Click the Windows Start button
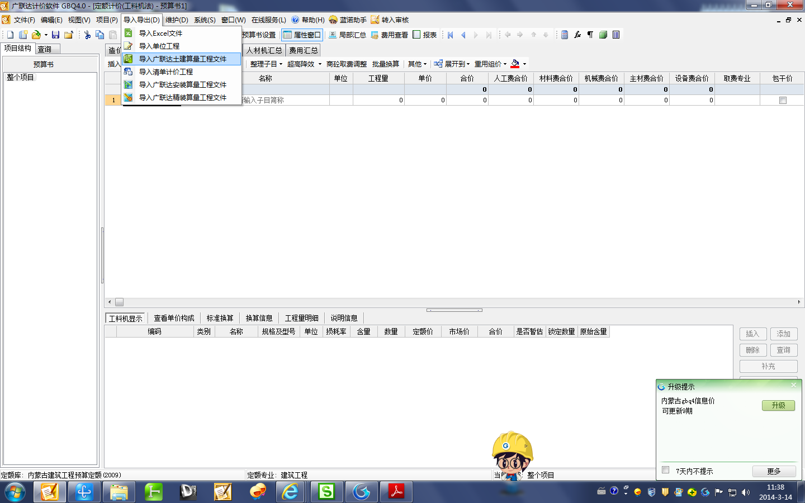The image size is (805, 503). (15, 492)
